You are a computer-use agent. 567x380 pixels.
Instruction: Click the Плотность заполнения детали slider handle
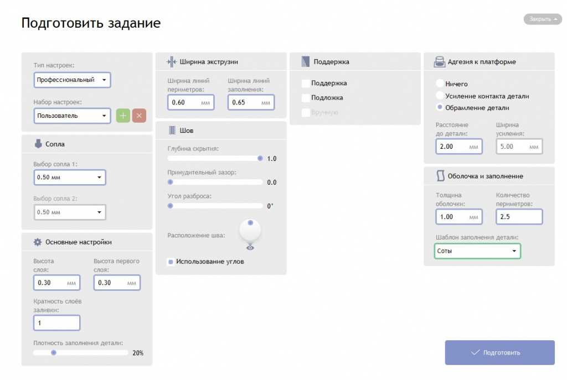pos(54,352)
